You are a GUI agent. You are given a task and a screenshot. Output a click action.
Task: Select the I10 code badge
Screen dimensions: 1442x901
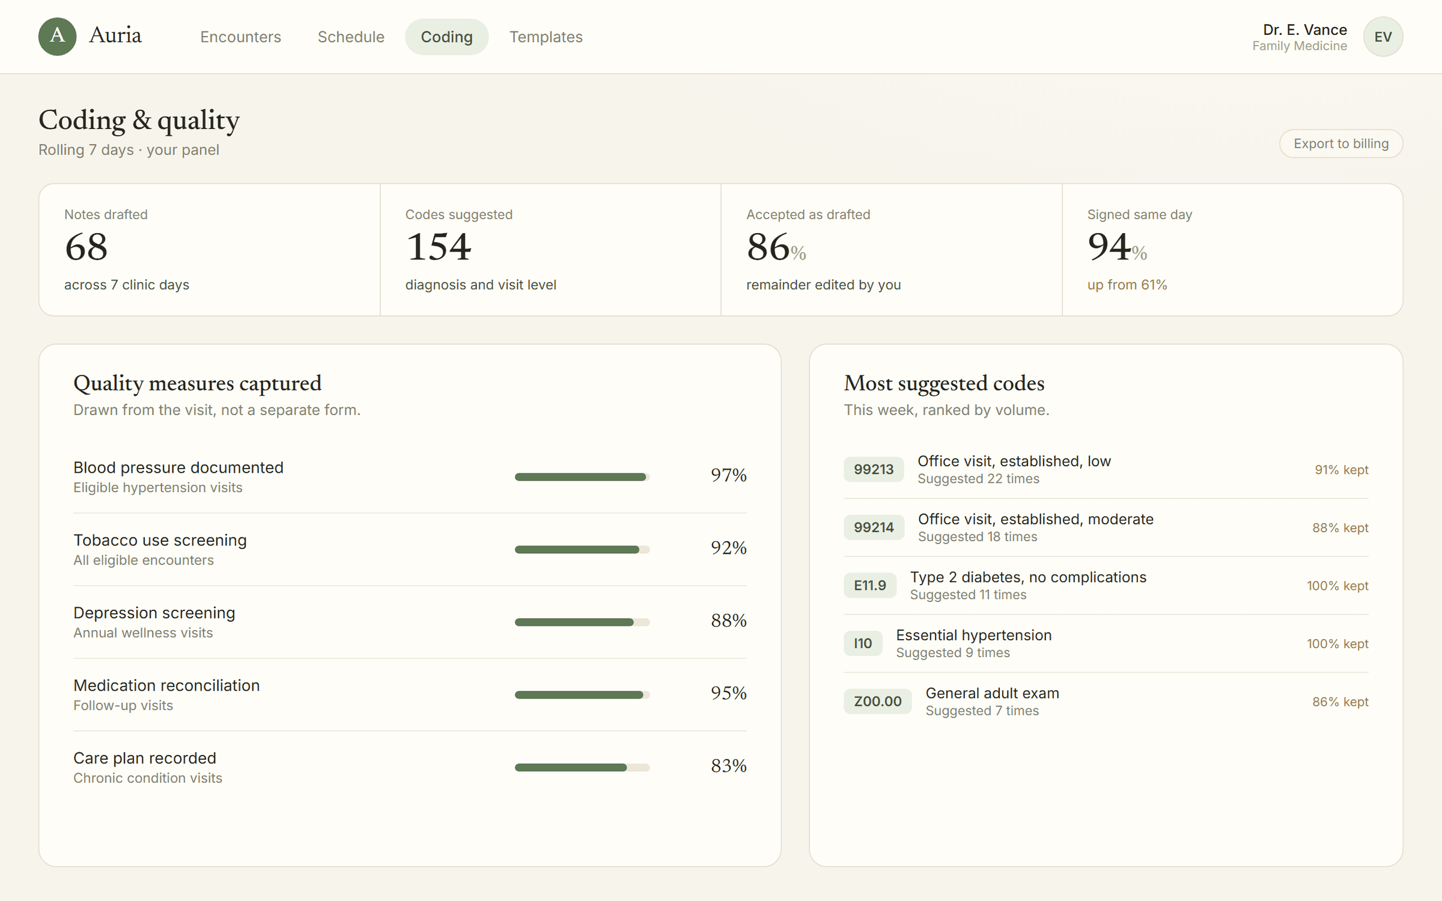pos(863,643)
